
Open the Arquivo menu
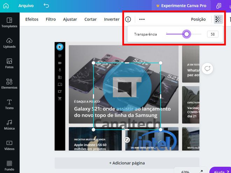pos(26,6)
